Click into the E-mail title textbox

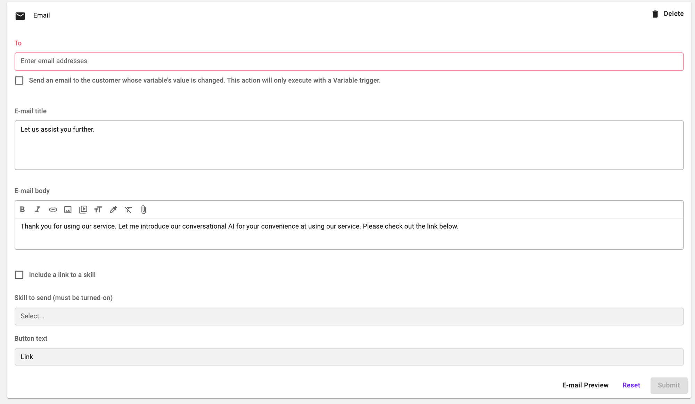point(349,145)
